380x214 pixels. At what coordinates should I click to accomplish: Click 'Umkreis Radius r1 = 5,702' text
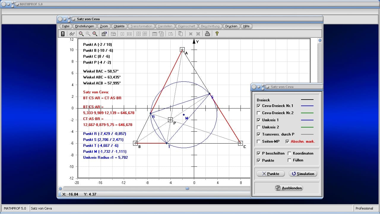pyautogui.click(x=105, y=158)
